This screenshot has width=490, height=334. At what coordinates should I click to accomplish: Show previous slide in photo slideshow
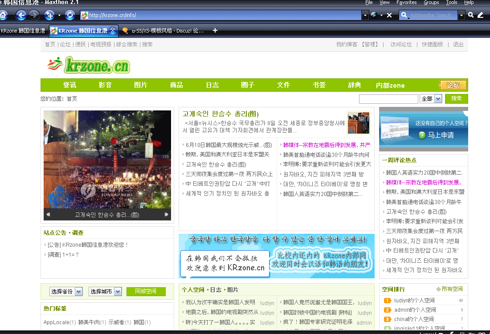[x=48, y=215]
